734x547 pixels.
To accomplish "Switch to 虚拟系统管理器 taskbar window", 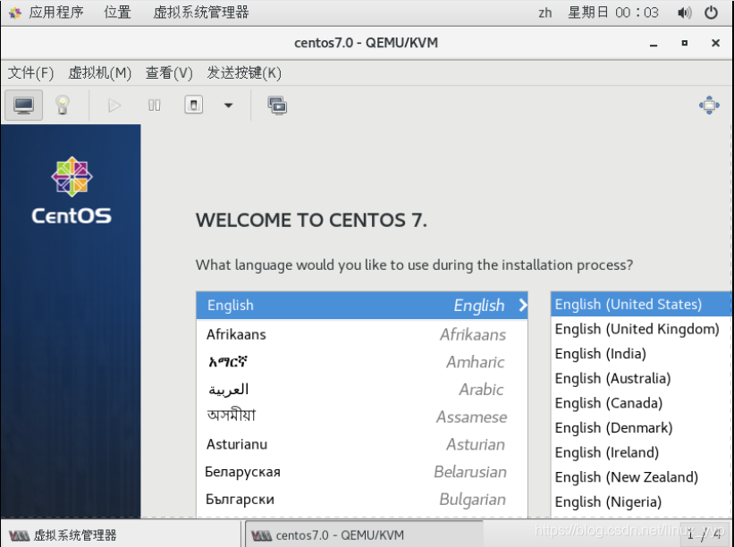I will [121, 534].
